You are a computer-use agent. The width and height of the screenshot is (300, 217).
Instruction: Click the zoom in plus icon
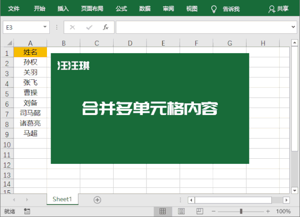275,211
